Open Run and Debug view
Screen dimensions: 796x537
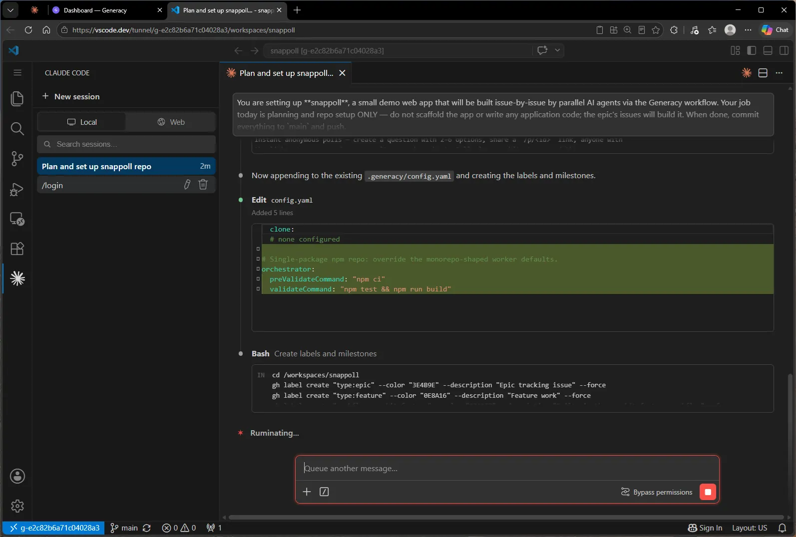click(x=17, y=189)
